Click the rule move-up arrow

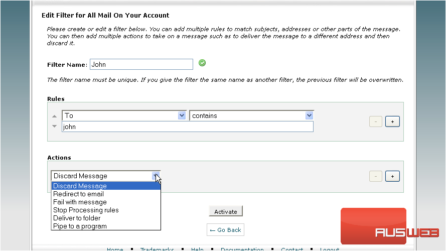click(x=55, y=116)
